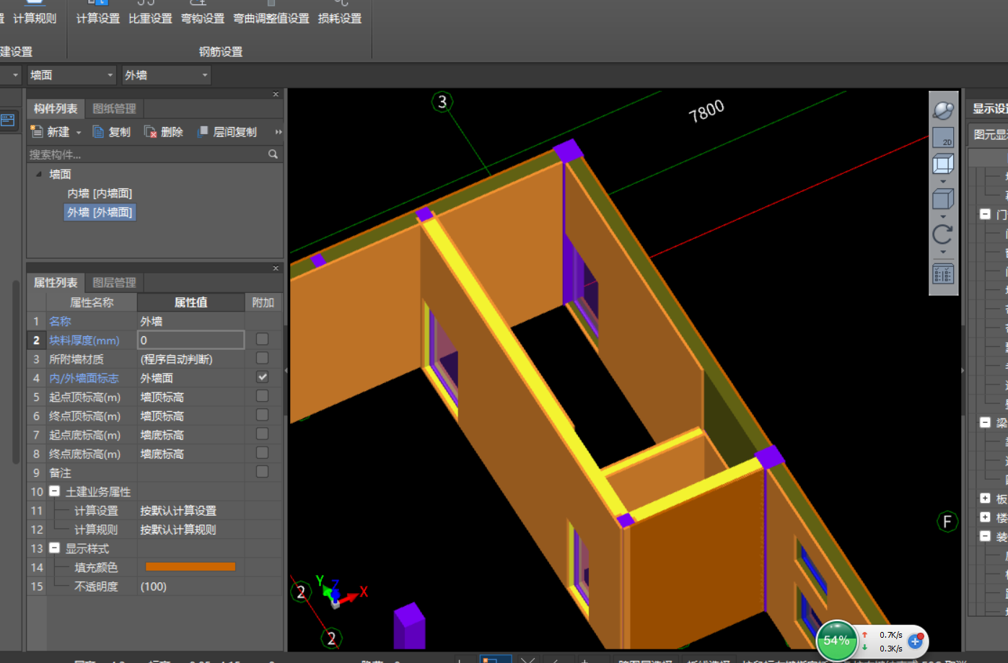Open the 计算设置 ribbon command
Screen dimensions: 1008x663
coord(97,12)
